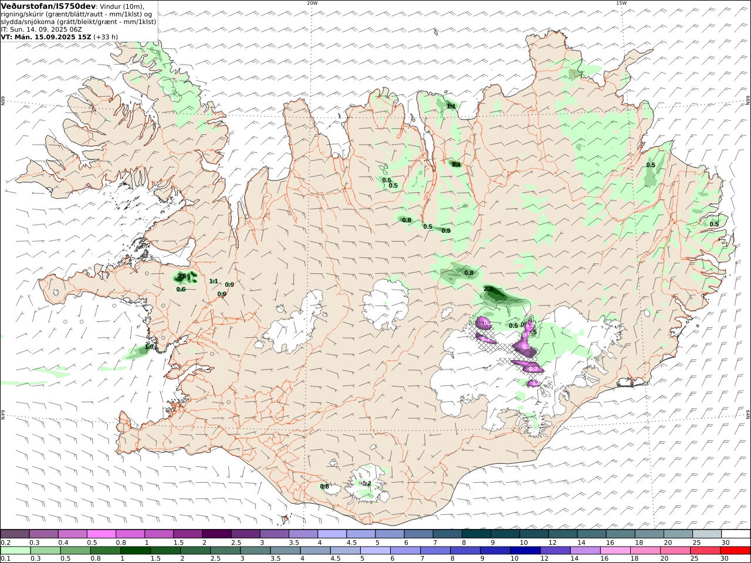751x563 pixels.
Task: Click the Veðurstofan/IS750dev title text
Action: tap(48, 6)
